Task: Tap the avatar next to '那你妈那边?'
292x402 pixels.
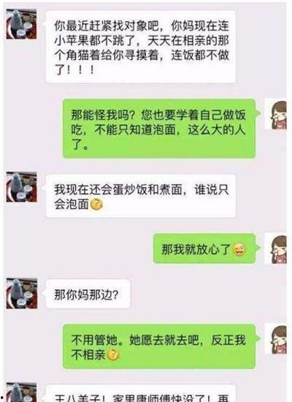Action: [x=21, y=293]
